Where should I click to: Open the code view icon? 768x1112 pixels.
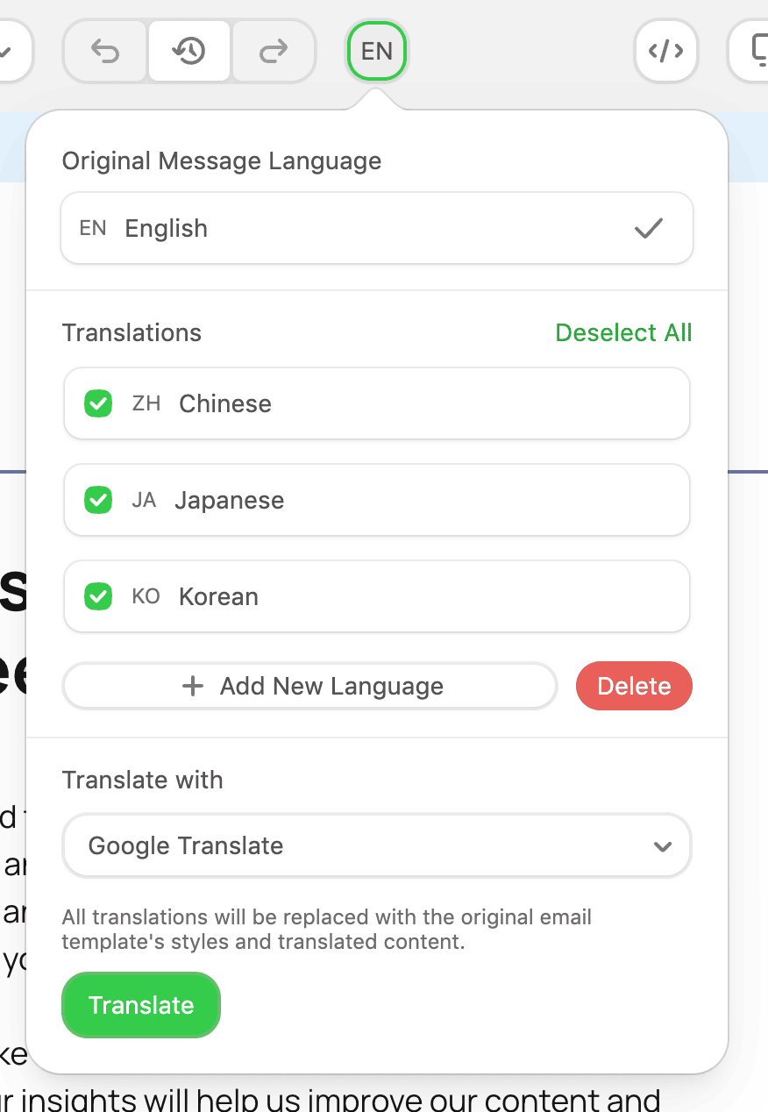[665, 52]
